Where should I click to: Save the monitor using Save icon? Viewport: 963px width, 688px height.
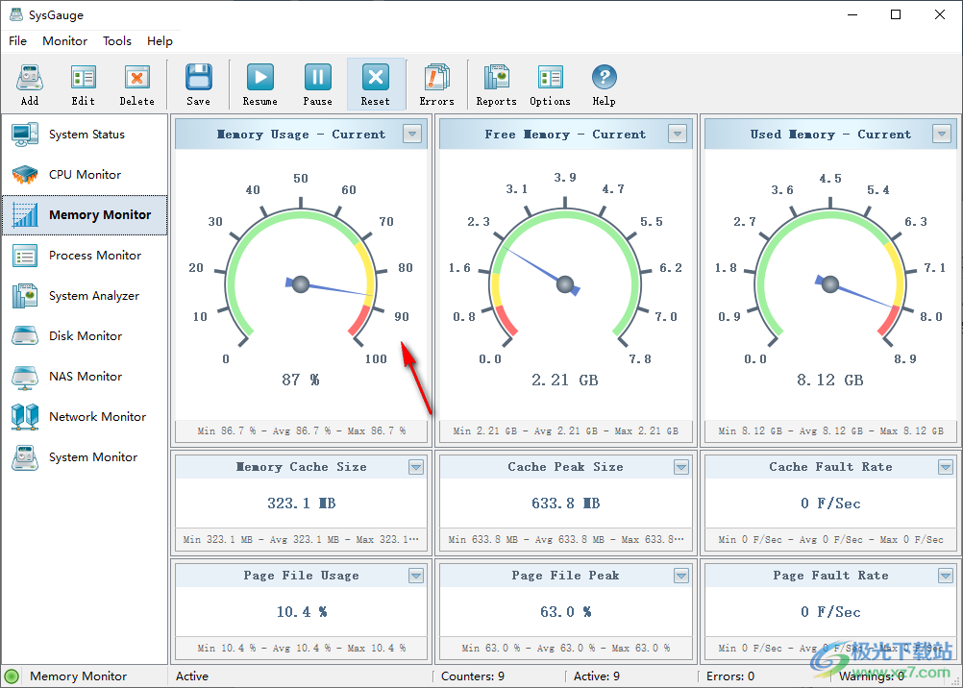pos(198,85)
